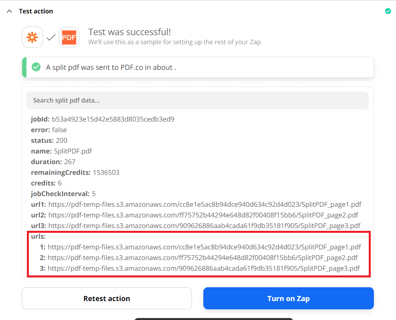Screen dimensions: 396x320
Task: Click the Retest action button
Action: point(107,298)
